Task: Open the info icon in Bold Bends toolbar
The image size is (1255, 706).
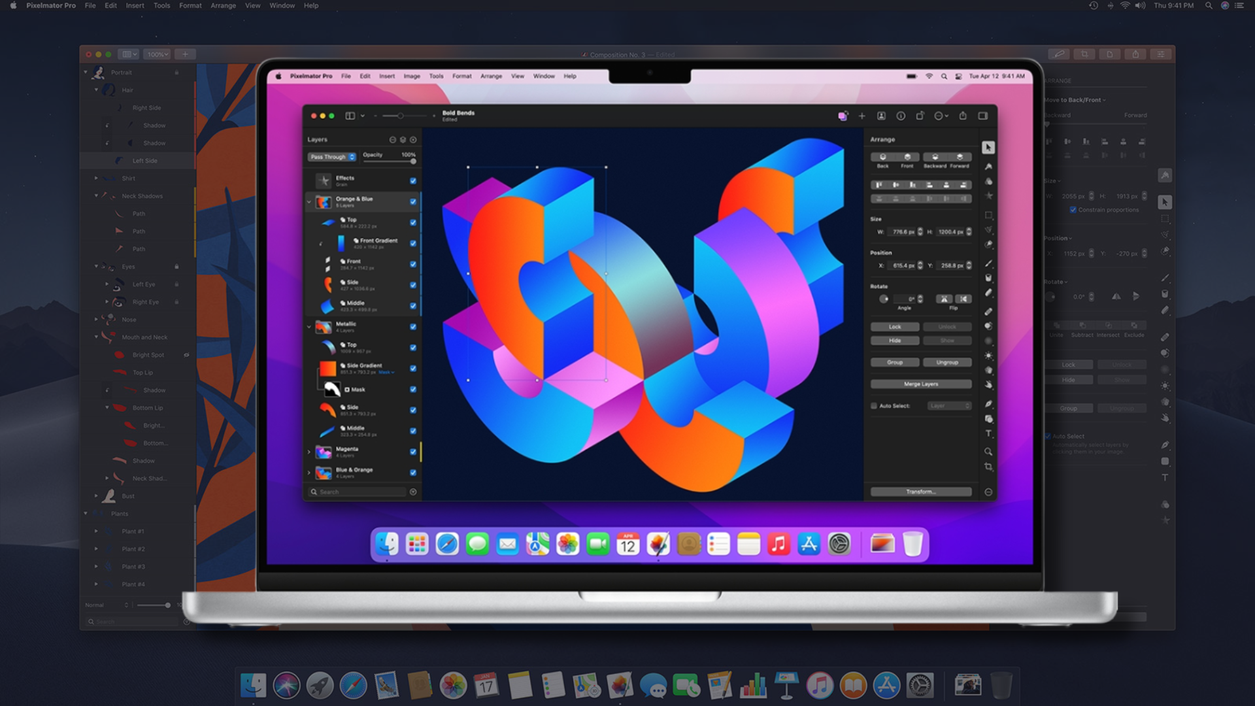Action: (x=901, y=116)
